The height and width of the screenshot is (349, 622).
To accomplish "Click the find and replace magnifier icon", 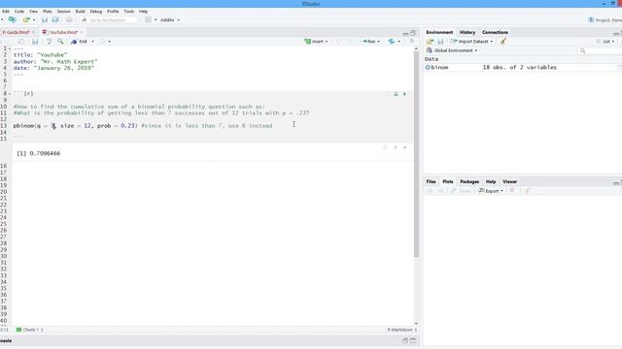I will [x=60, y=42].
